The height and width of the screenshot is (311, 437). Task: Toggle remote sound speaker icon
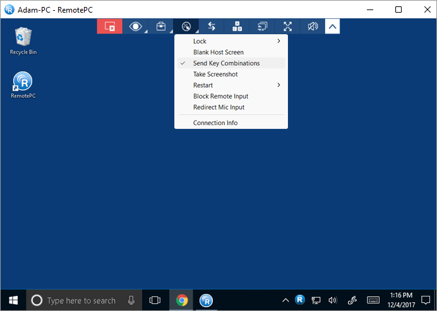[x=313, y=27]
